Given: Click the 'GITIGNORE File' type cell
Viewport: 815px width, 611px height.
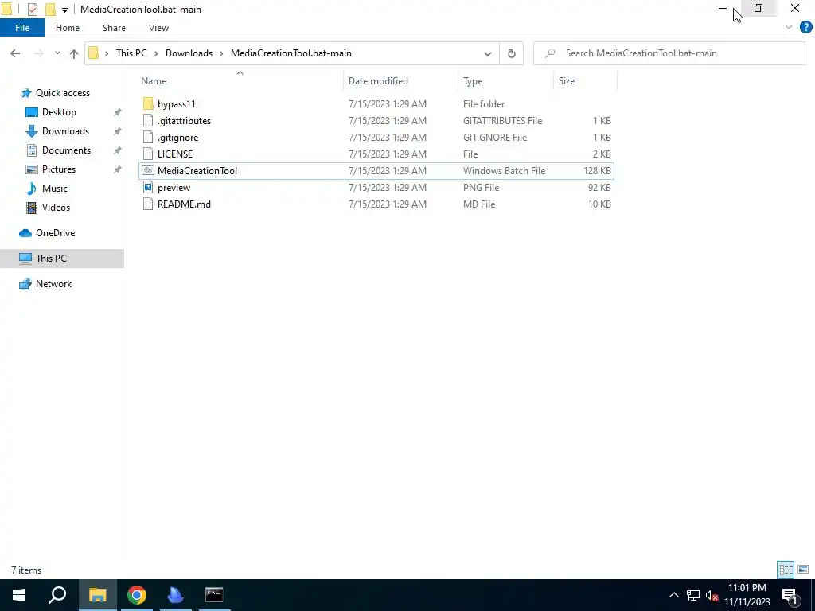Looking at the screenshot, I should (x=495, y=137).
